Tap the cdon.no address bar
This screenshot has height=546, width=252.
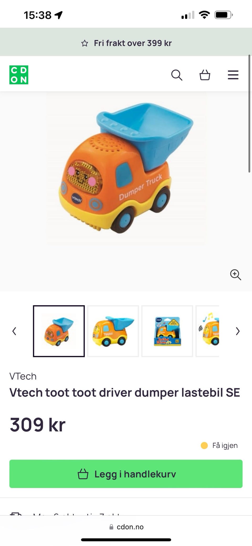tap(126, 527)
